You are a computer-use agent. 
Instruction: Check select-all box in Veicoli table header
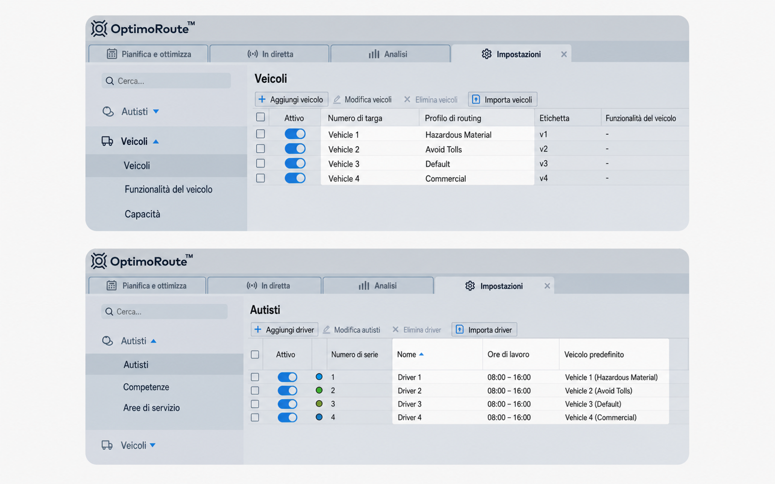coord(261,117)
